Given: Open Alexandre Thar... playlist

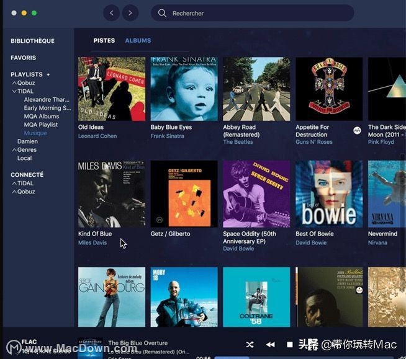Looking at the screenshot, I should pyautogui.click(x=47, y=100).
